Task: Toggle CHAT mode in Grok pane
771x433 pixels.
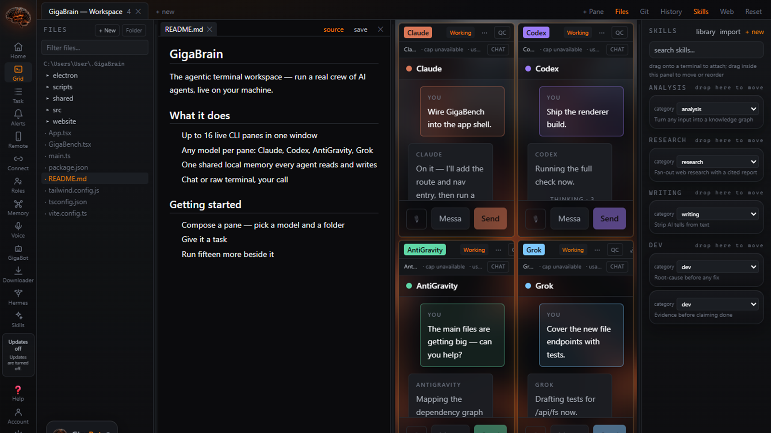Action: tap(617, 267)
